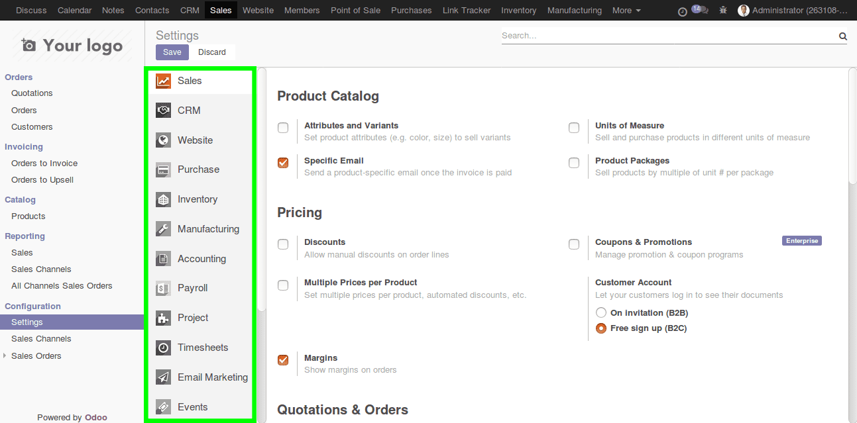Viewport: 857px width, 423px height.
Task: Uncheck the Margins checkbox
Action: click(283, 360)
